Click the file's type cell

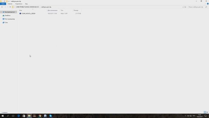click(64, 13)
